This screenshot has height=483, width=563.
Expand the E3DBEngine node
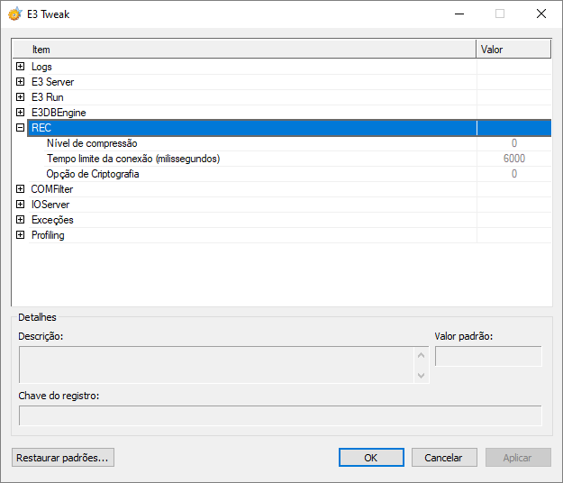[20, 113]
